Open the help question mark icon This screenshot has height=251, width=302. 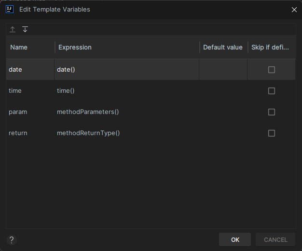(x=12, y=240)
